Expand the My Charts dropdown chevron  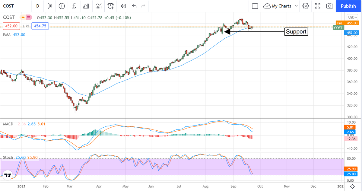(x=296, y=6)
